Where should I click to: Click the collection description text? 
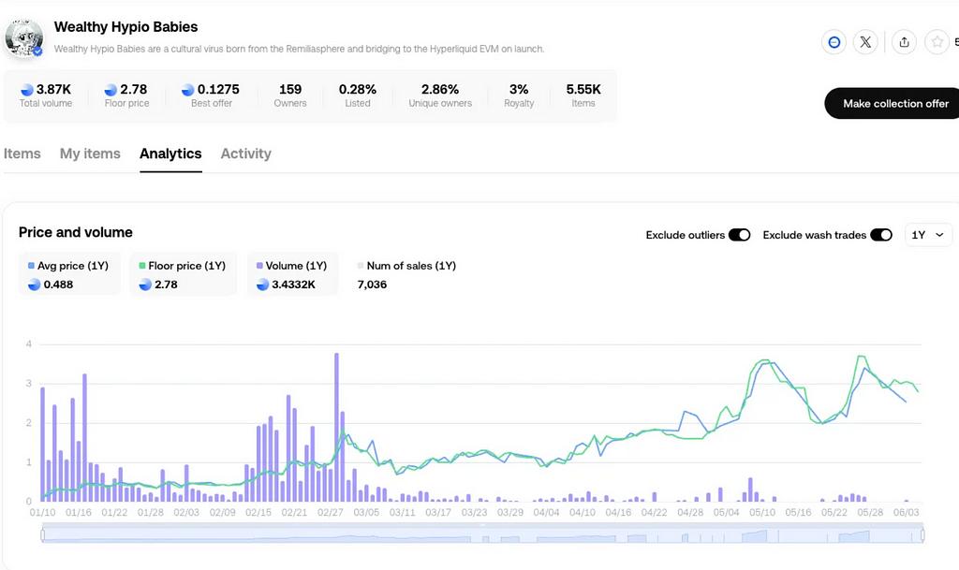(x=299, y=49)
